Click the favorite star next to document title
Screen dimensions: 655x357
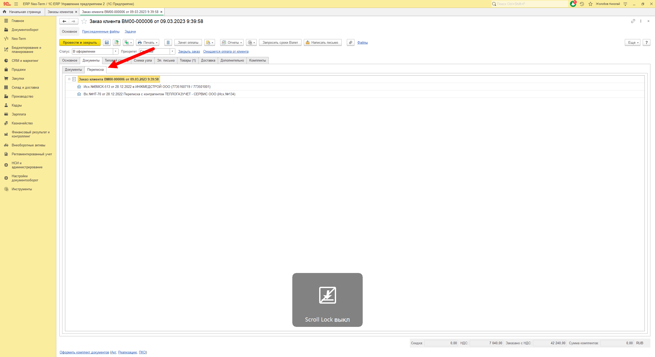coord(84,21)
